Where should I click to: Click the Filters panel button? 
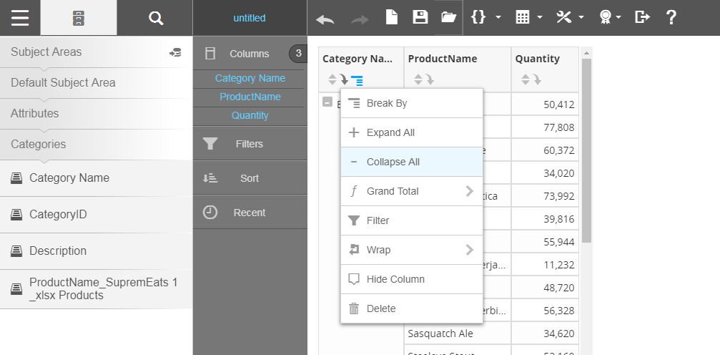pos(250,144)
